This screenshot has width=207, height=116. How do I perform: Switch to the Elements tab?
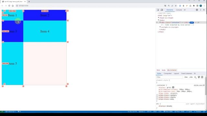tap(169, 10)
